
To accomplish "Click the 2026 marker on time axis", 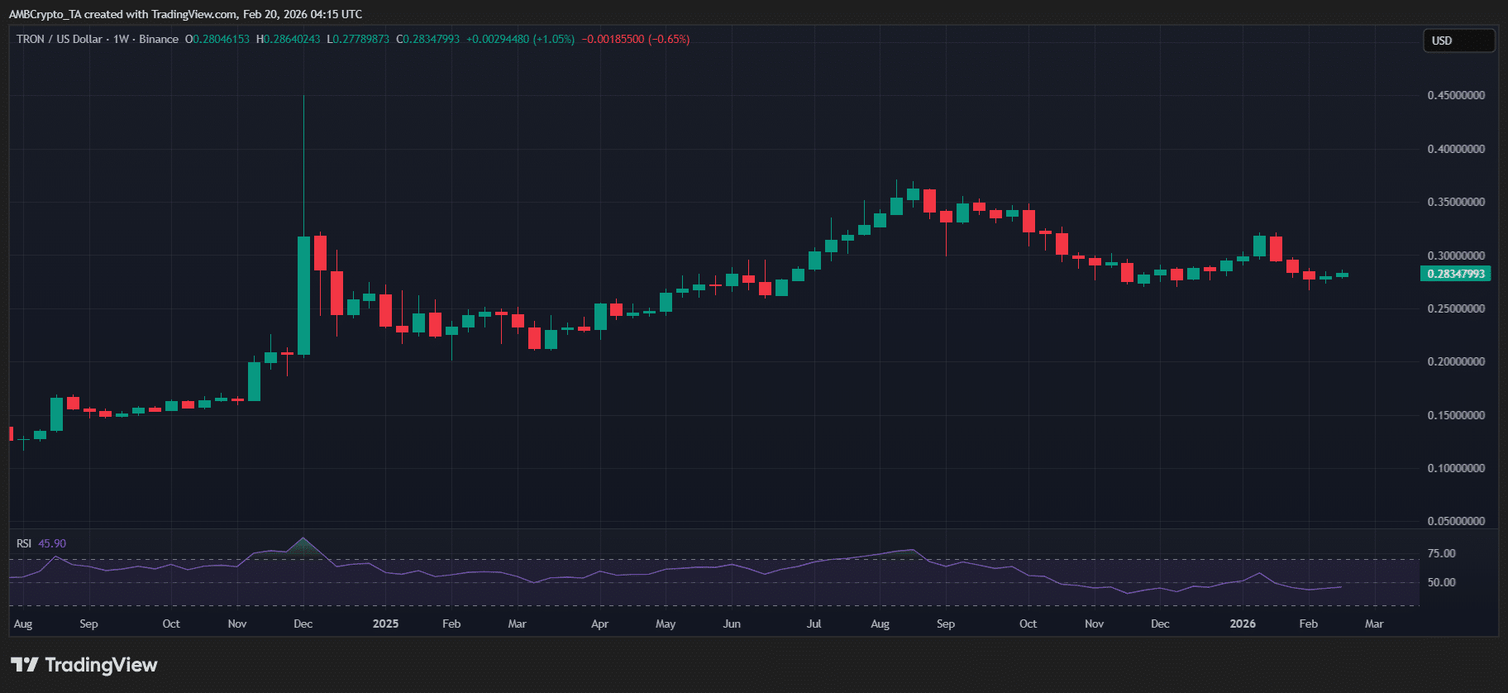I will click(x=1242, y=624).
